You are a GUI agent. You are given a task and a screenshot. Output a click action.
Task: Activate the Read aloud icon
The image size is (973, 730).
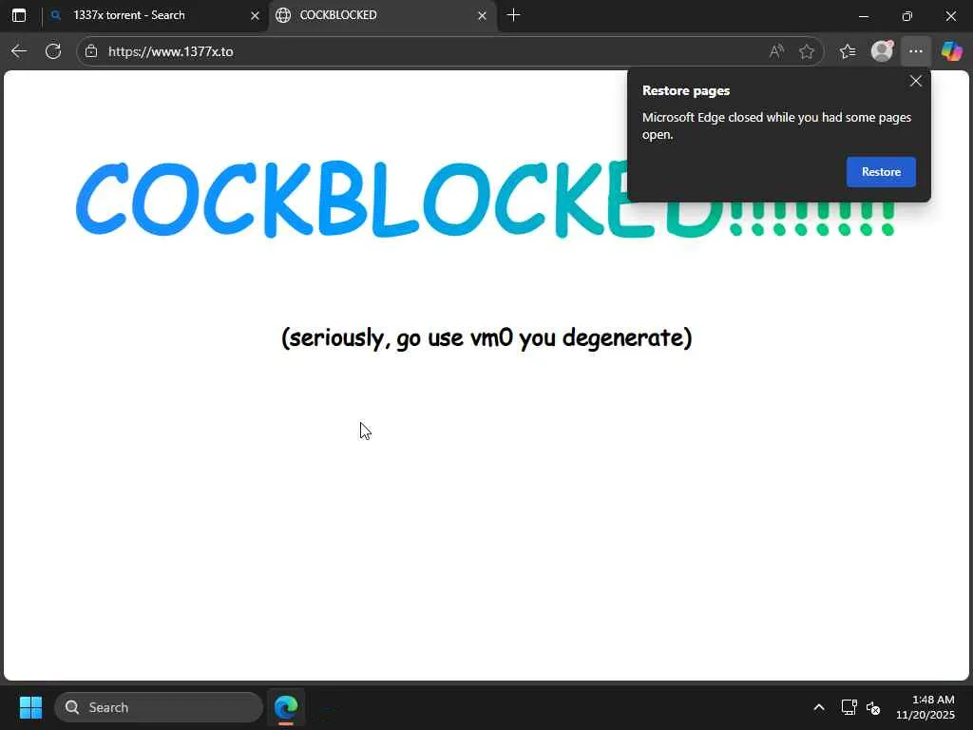[776, 51]
